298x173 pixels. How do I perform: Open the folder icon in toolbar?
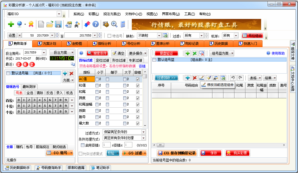click(x=50, y=24)
